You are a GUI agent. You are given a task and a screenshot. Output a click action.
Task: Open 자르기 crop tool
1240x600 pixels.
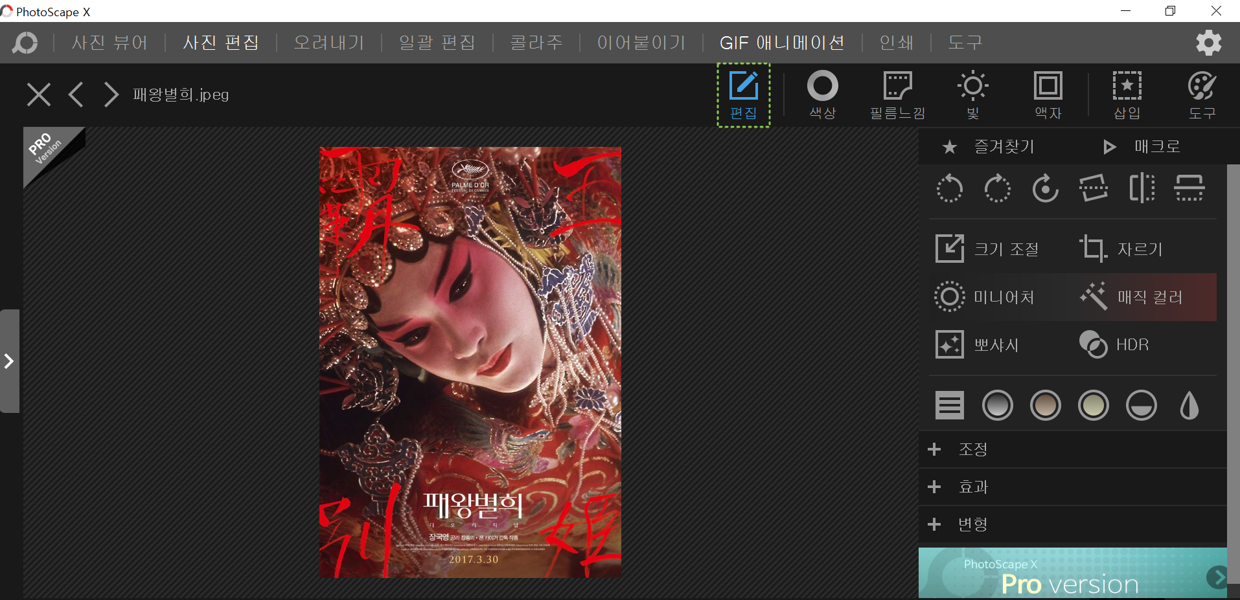click(x=1121, y=249)
